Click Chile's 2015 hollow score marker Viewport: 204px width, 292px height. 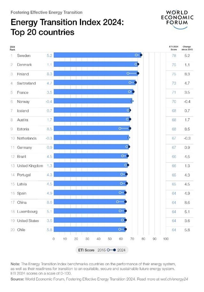coord(120,229)
